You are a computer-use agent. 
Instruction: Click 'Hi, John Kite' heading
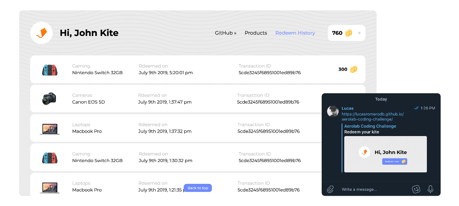[89, 33]
